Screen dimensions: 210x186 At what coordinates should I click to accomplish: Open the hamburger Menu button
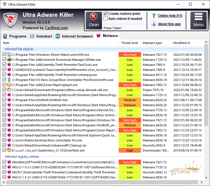click(x=199, y=20)
